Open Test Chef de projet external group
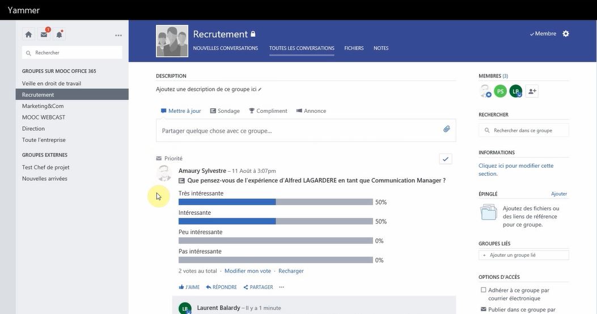This screenshot has height=314, width=597. tap(46, 167)
